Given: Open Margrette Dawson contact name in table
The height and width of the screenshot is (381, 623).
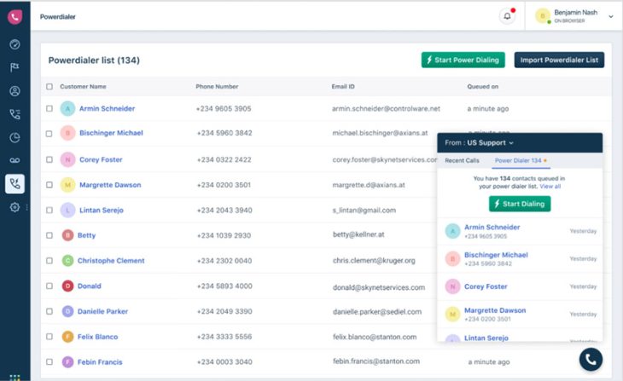Looking at the screenshot, I should pyautogui.click(x=110, y=185).
